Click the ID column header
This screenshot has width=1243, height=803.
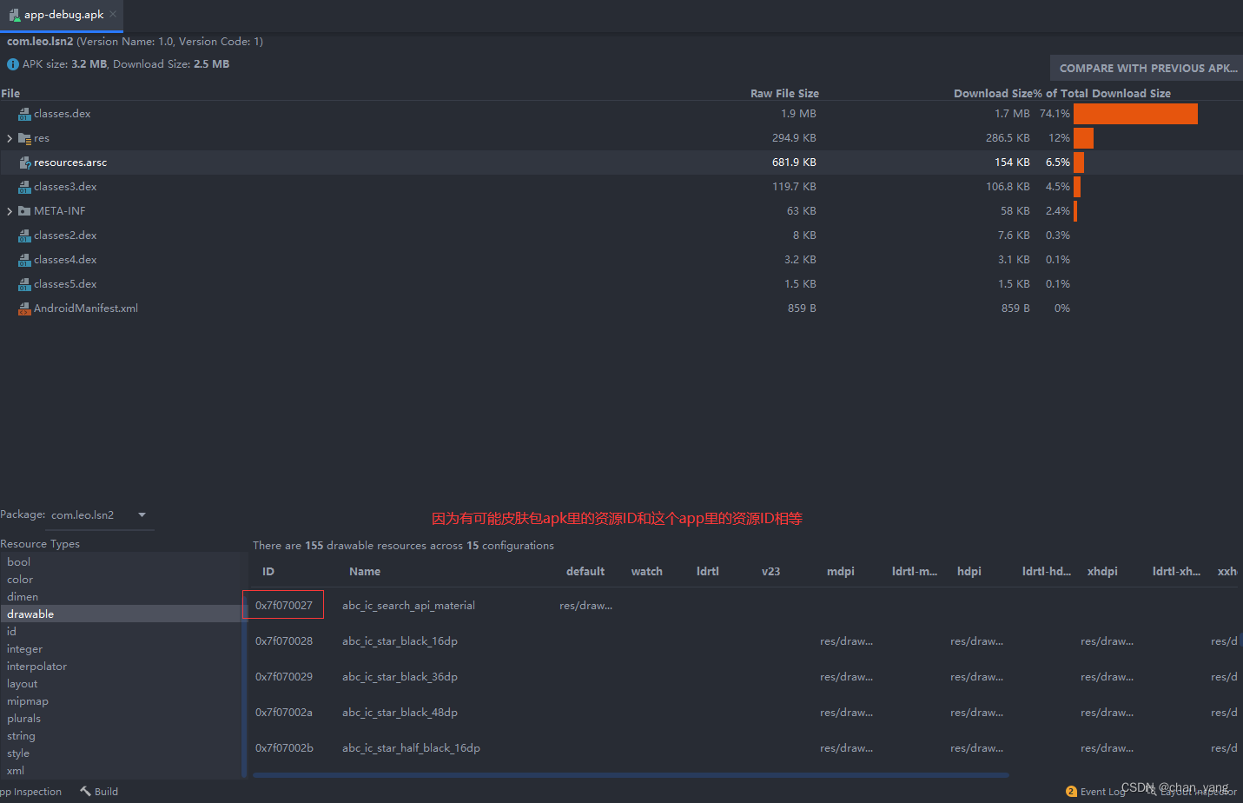(x=268, y=571)
